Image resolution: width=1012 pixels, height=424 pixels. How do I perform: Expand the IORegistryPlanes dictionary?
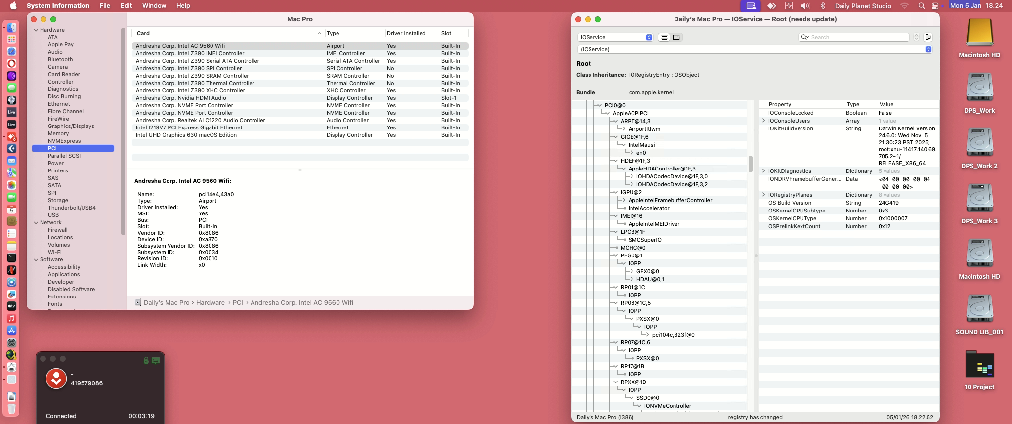[x=763, y=195]
